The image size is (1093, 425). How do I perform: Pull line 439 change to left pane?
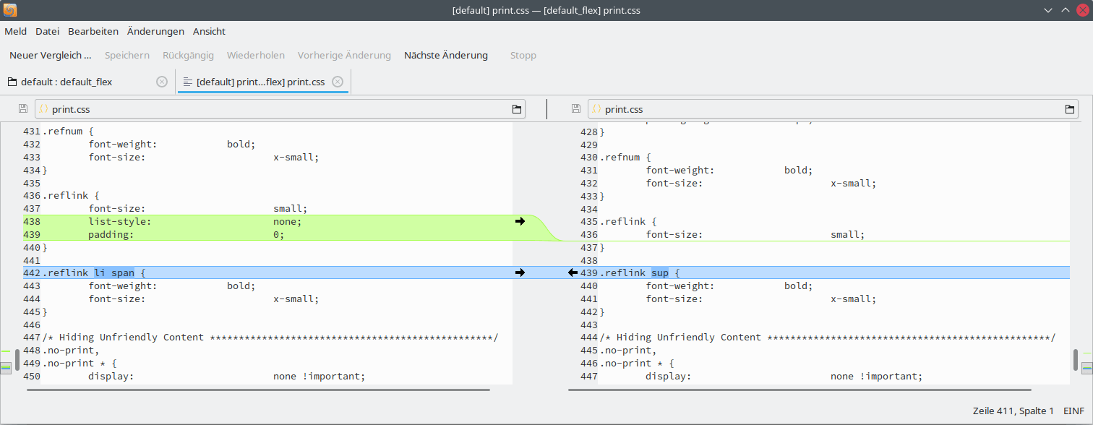pyautogui.click(x=573, y=272)
